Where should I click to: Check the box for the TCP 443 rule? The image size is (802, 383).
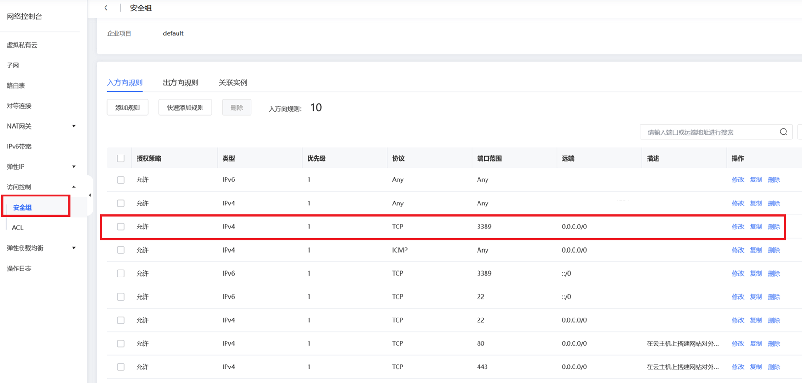click(x=121, y=367)
